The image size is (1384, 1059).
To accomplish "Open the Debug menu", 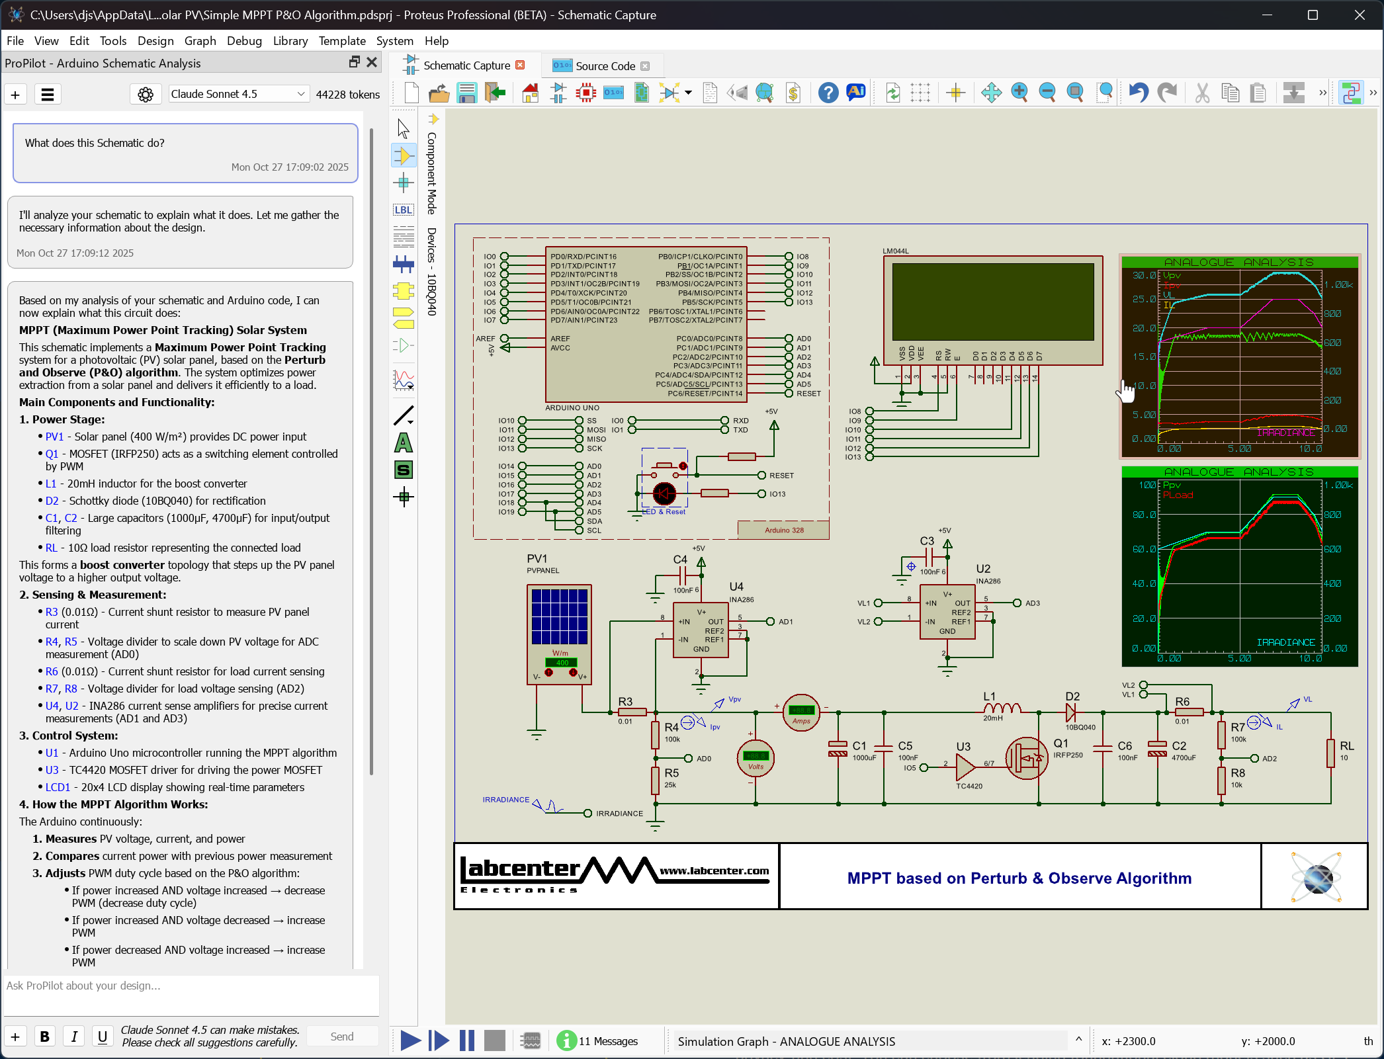I will click(244, 41).
